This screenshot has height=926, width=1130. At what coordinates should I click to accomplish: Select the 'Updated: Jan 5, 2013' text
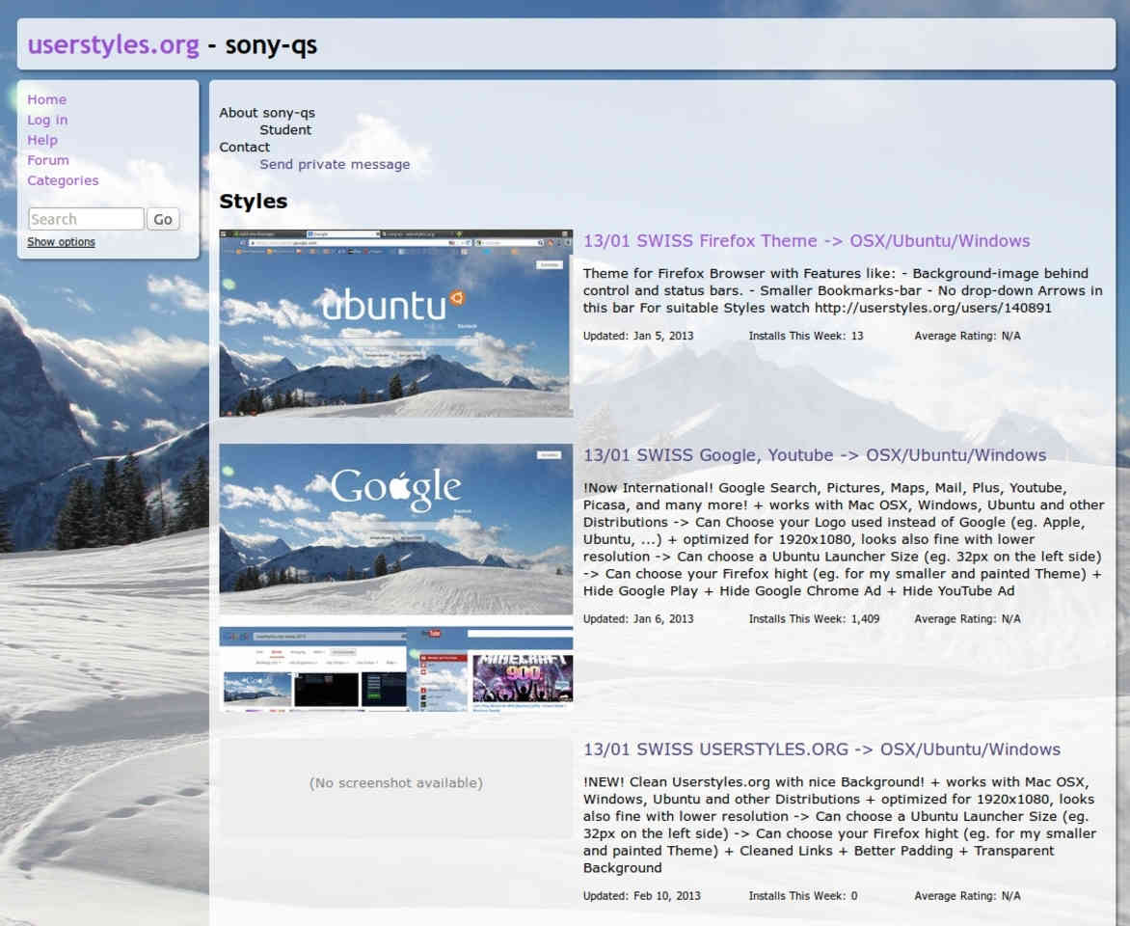tap(637, 336)
